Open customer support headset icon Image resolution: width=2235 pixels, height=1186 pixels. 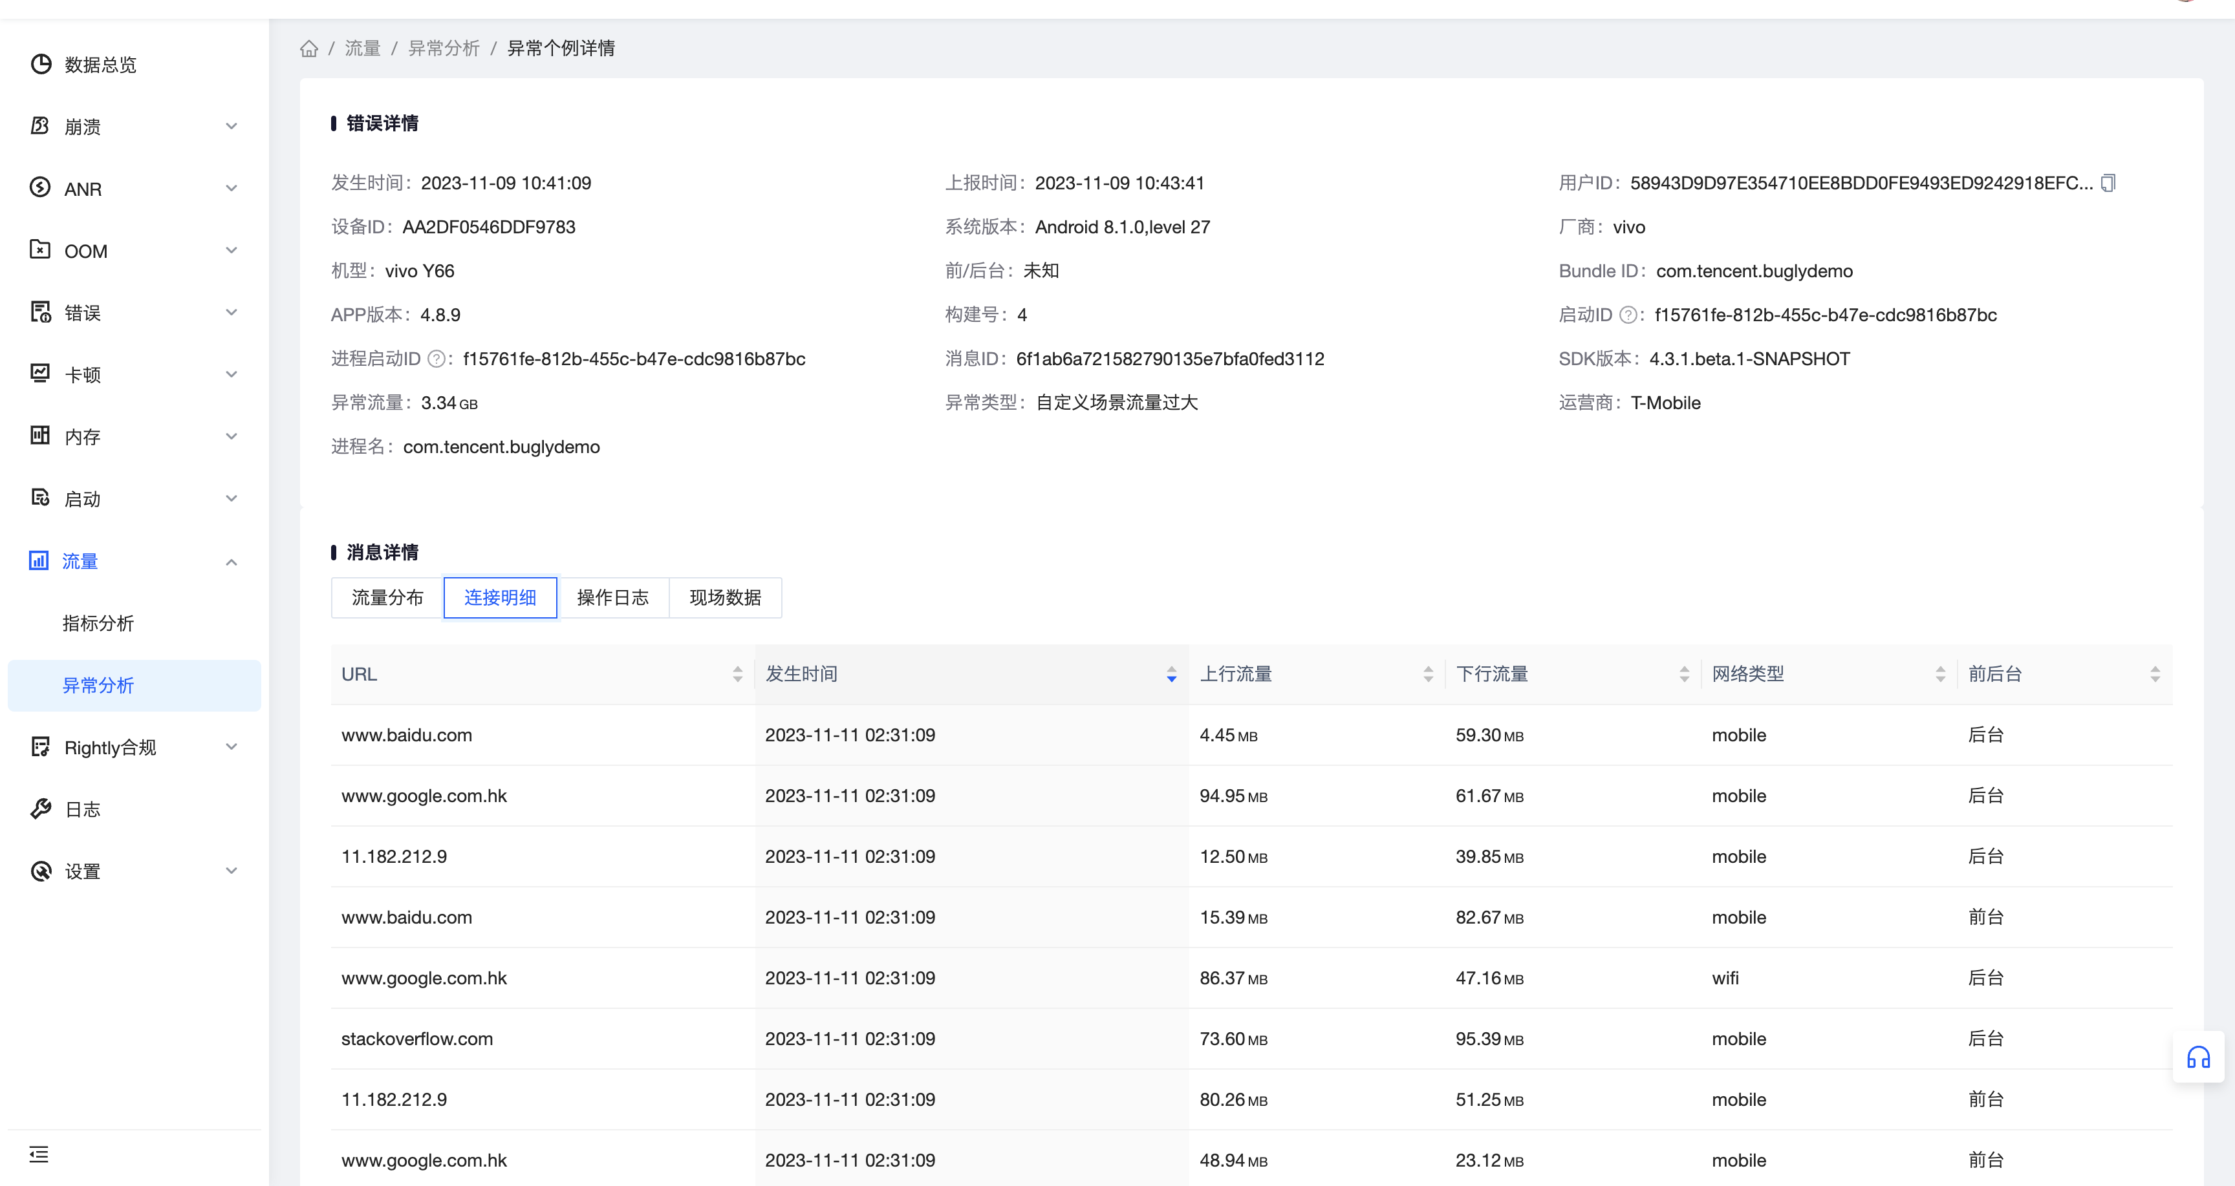2197,1057
